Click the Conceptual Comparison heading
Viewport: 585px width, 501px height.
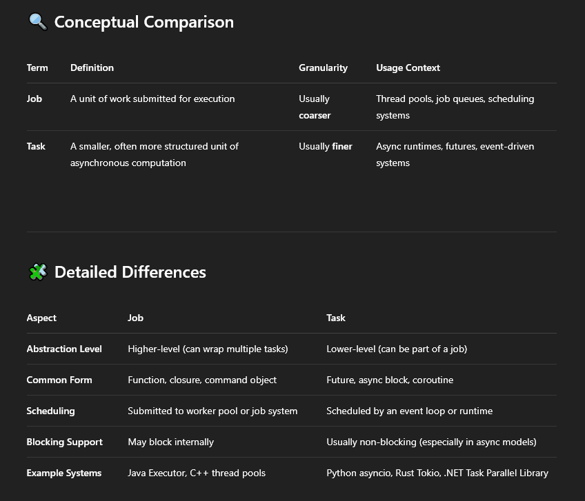point(143,22)
